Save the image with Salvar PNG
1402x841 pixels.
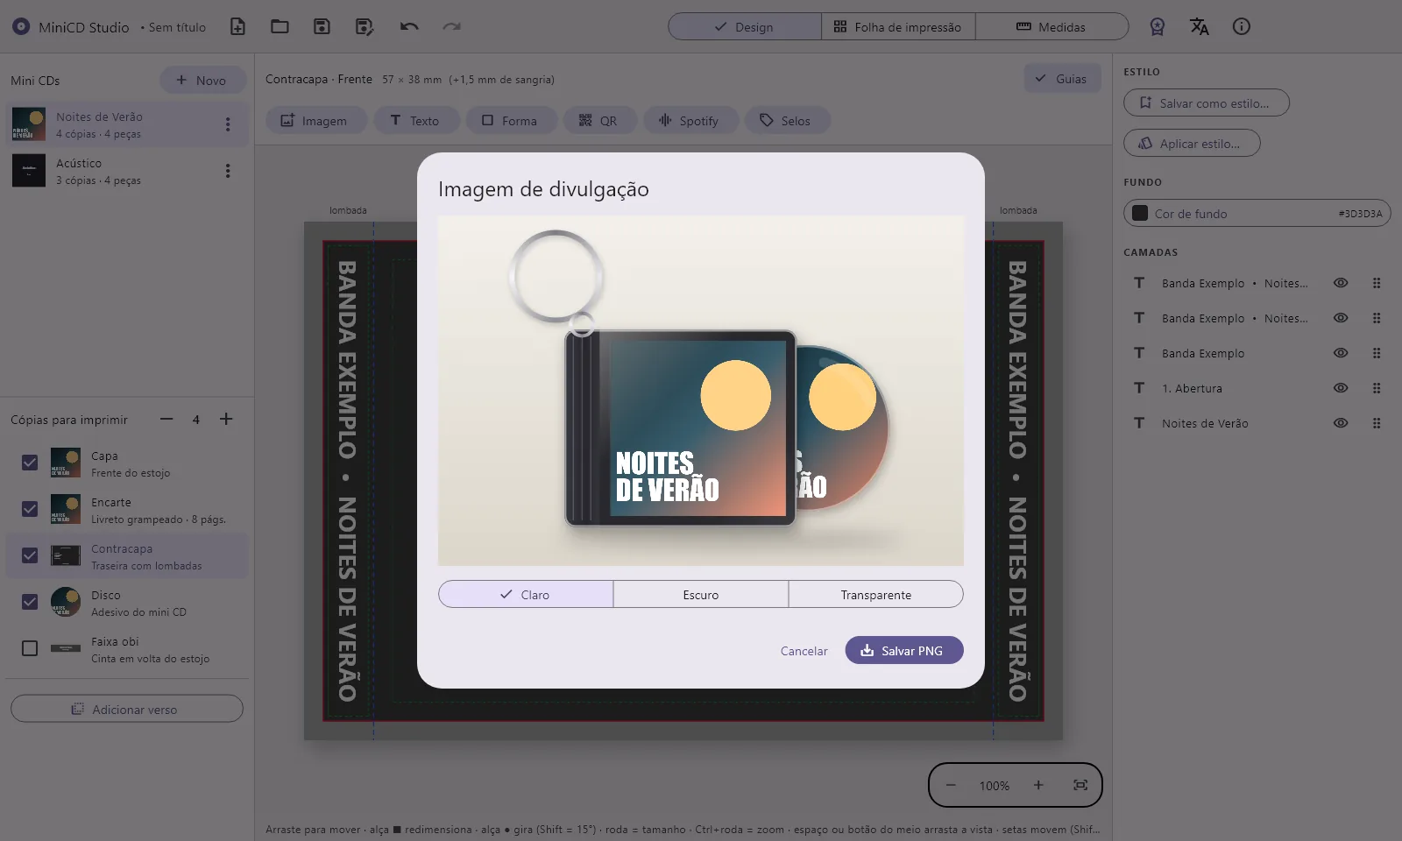point(904,650)
